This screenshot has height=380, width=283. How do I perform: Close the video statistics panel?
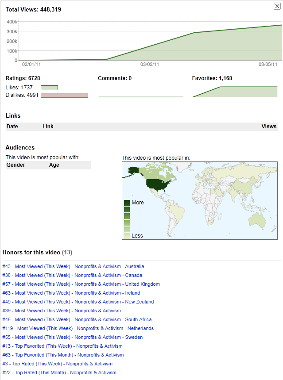click(277, 6)
